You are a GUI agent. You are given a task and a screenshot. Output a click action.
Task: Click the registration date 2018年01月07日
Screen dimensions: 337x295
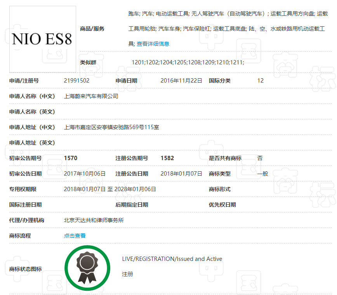[181, 174]
